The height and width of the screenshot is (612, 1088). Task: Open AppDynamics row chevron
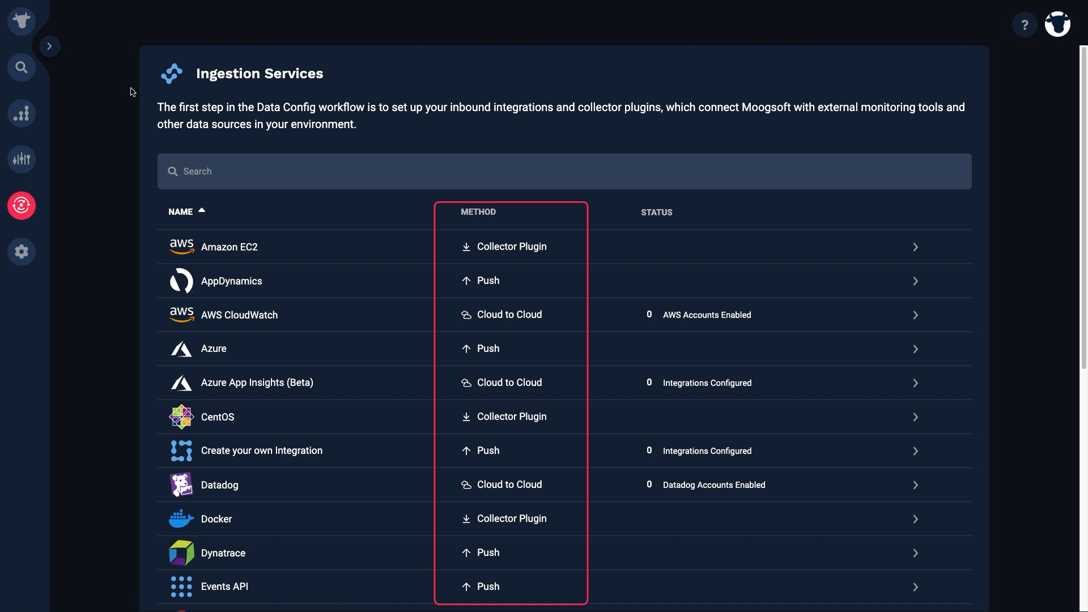[915, 281]
